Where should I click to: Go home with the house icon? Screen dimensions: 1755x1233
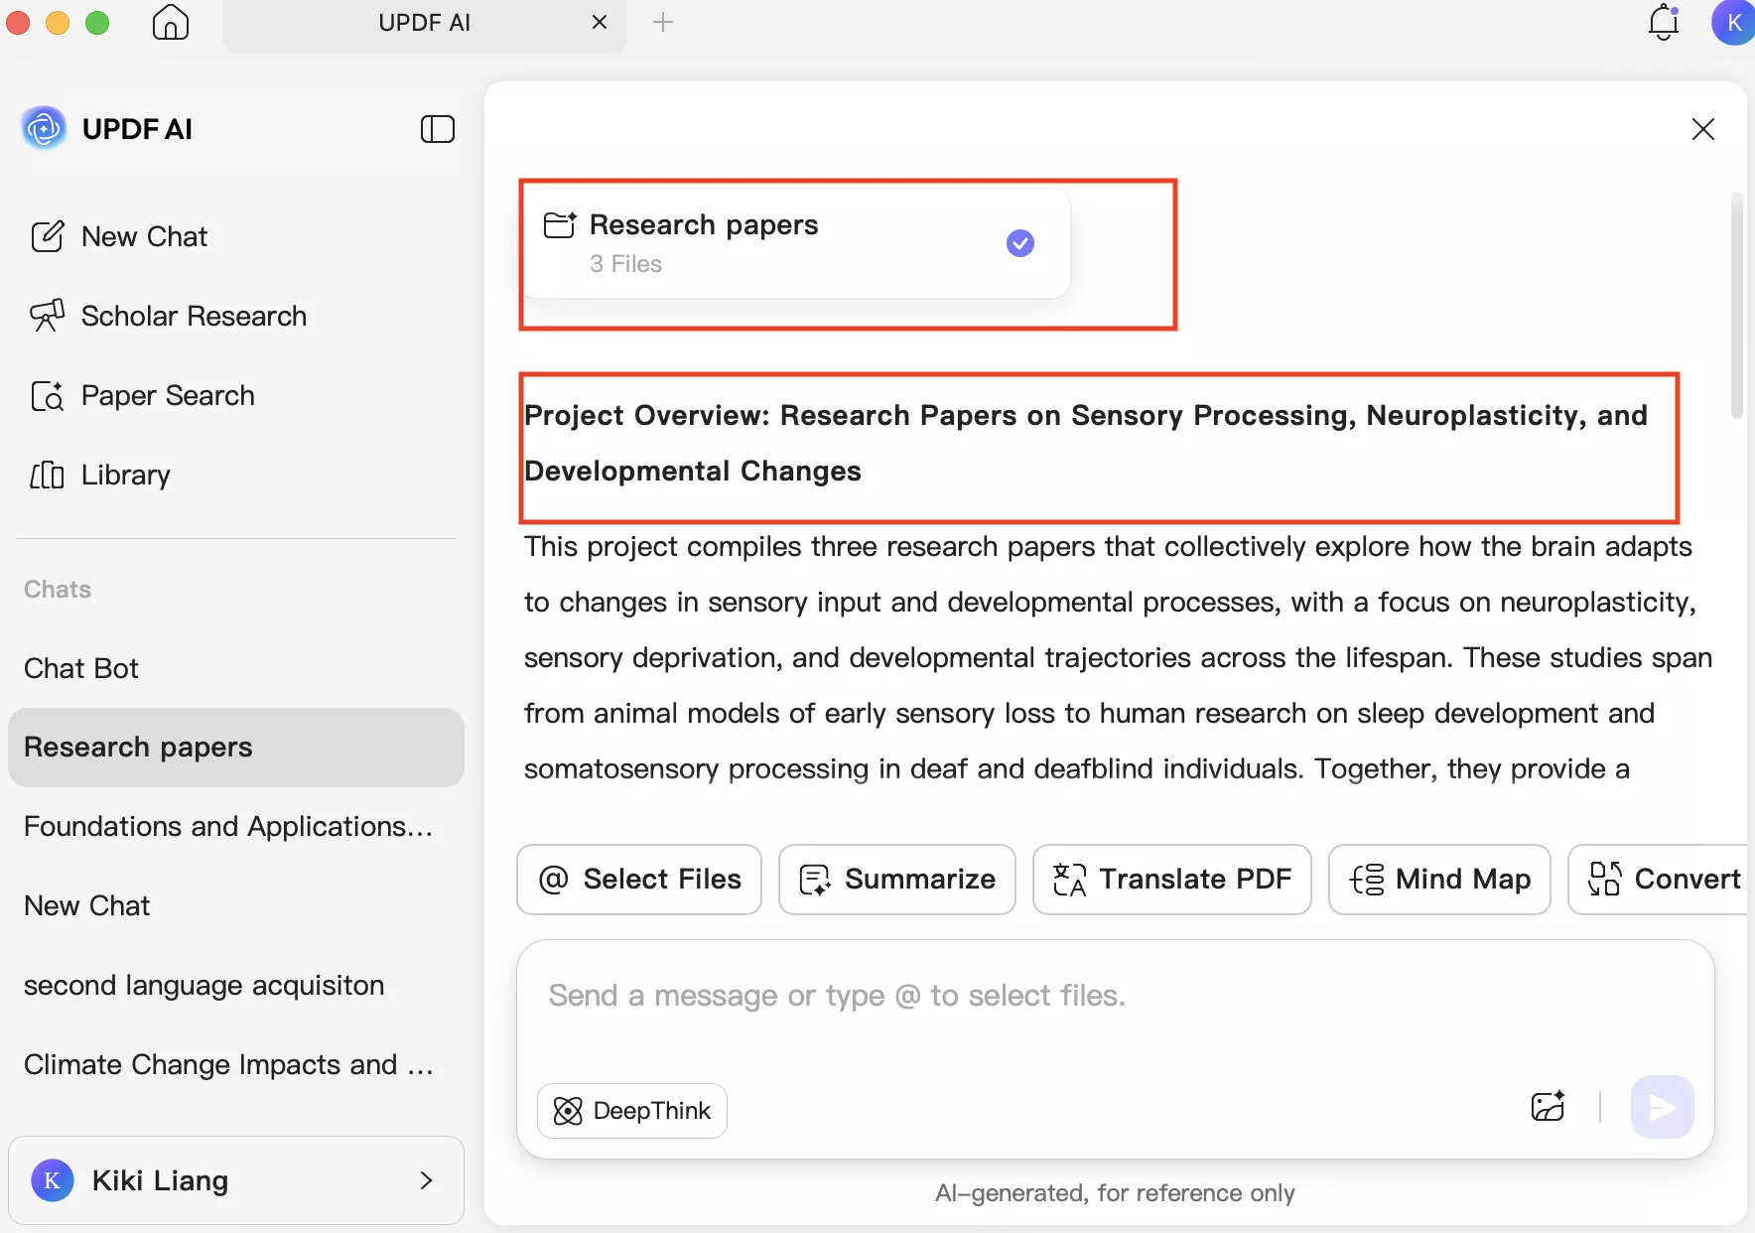170,22
